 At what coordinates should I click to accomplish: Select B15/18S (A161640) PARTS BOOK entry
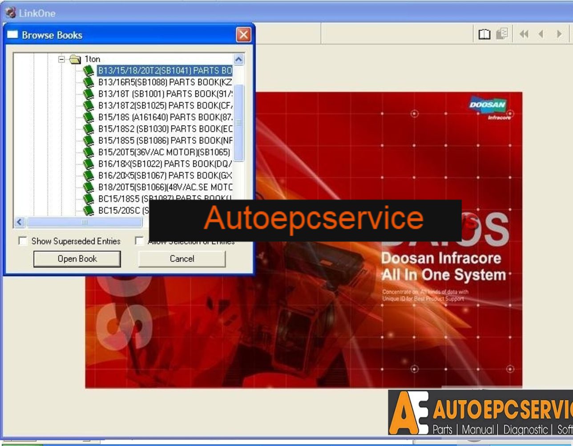tap(165, 117)
